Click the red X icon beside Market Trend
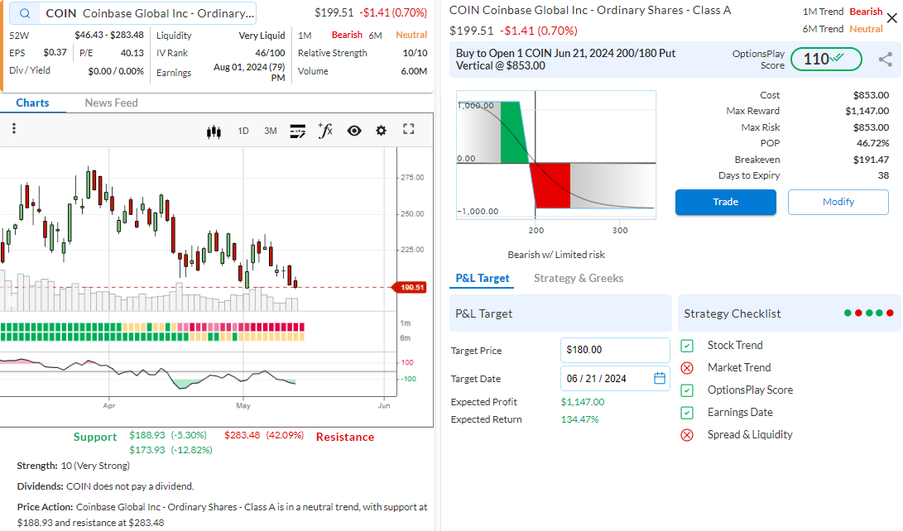Image resolution: width=903 pixels, height=531 pixels. [687, 368]
